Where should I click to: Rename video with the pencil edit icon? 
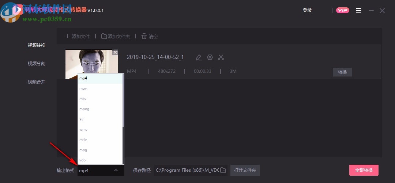199,57
